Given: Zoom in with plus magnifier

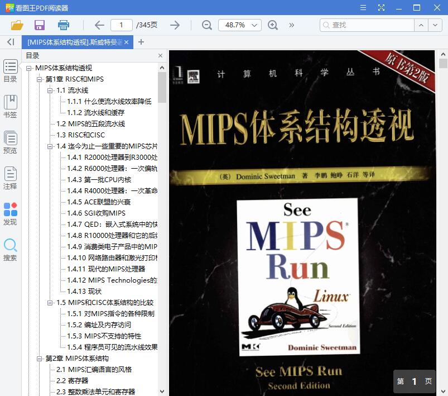Looking at the screenshot, I should pos(273,25).
